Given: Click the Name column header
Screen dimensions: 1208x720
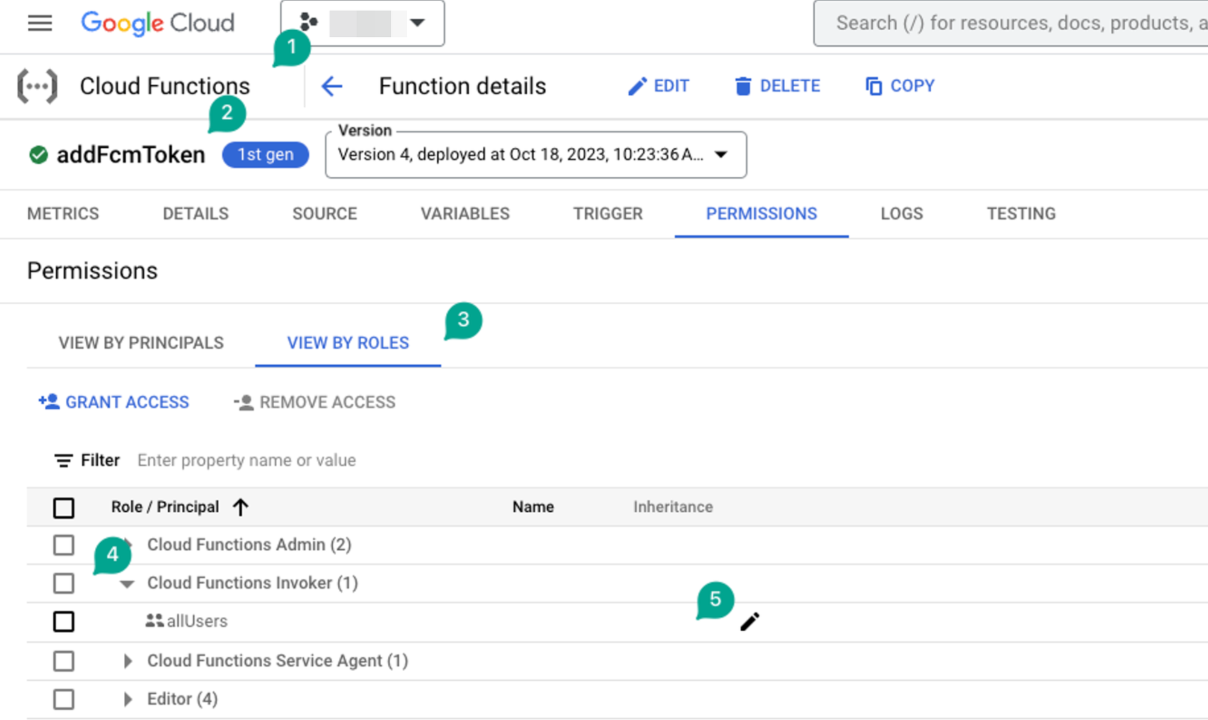Looking at the screenshot, I should [x=533, y=507].
